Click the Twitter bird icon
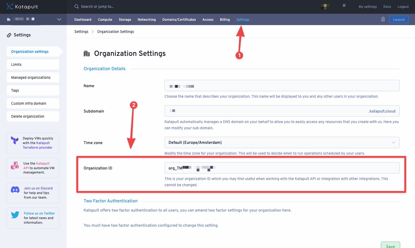The width and height of the screenshot is (415, 248). click(15, 215)
